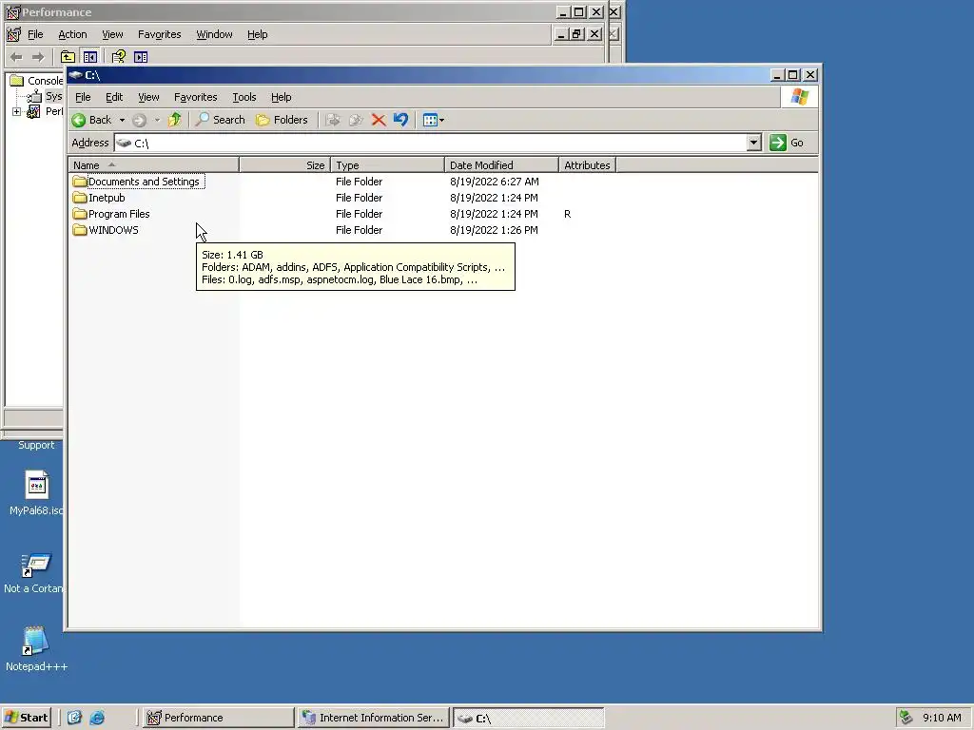Click Back arrow in Performance toolbar
Screen dimensions: 974x730
click(16, 57)
